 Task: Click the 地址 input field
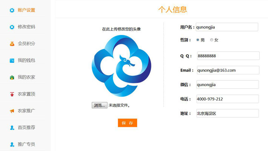[228, 113]
